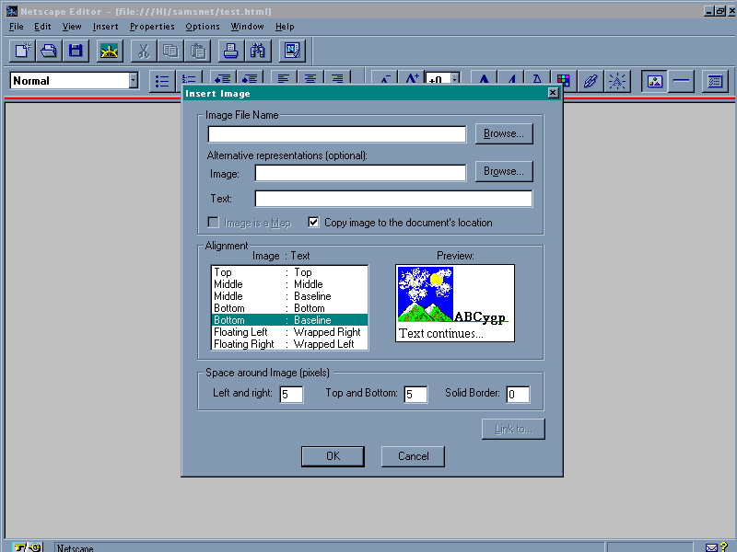This screenshot has width=737, height=552.
Task: Click the Solid Border input field
Action: 517,395
